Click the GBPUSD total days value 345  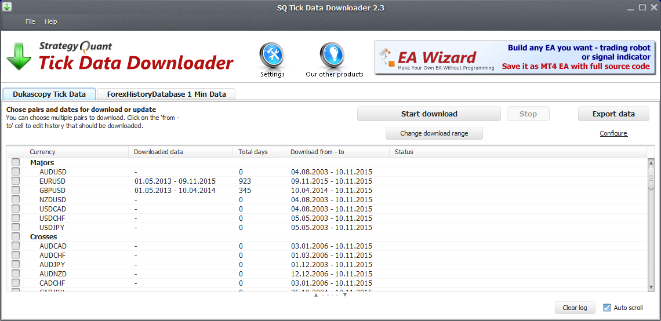click(245, 191)
